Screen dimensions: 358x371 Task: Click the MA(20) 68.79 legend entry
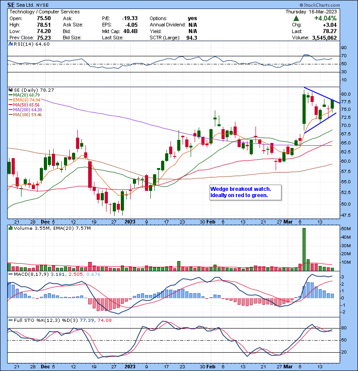(x=24, y=95)
